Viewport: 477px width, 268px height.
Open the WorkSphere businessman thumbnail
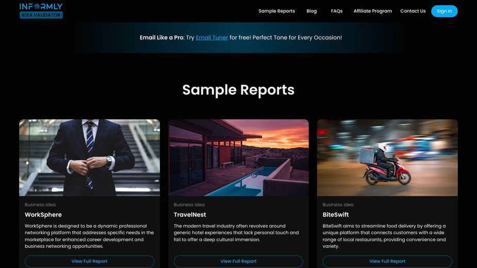tap(89, 158)
